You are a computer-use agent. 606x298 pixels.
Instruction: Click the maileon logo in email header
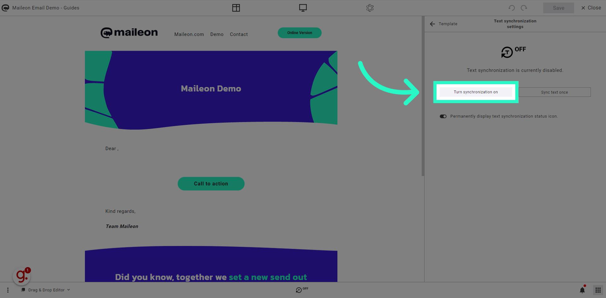coord(129,32)
